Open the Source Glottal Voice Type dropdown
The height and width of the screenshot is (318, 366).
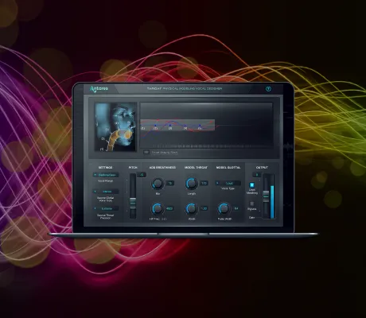tap(106, 192)
